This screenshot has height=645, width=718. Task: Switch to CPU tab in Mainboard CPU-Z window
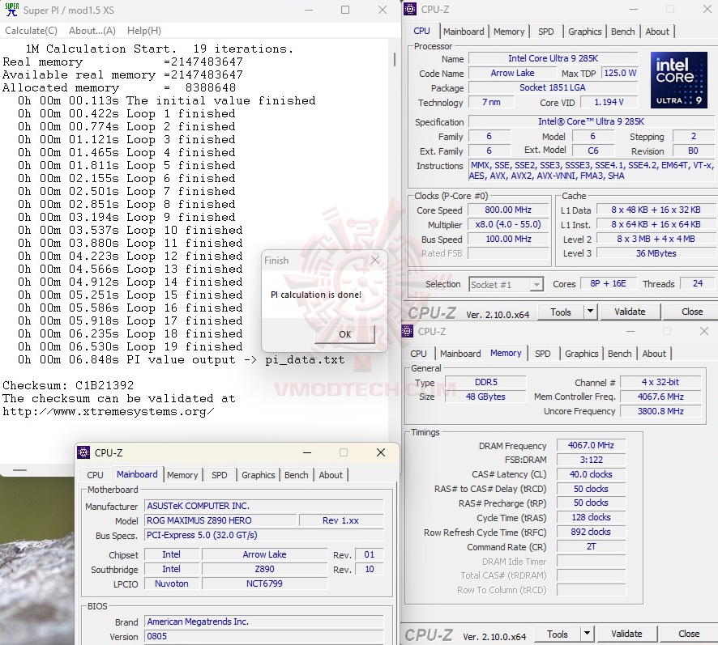tap(96, 475)
